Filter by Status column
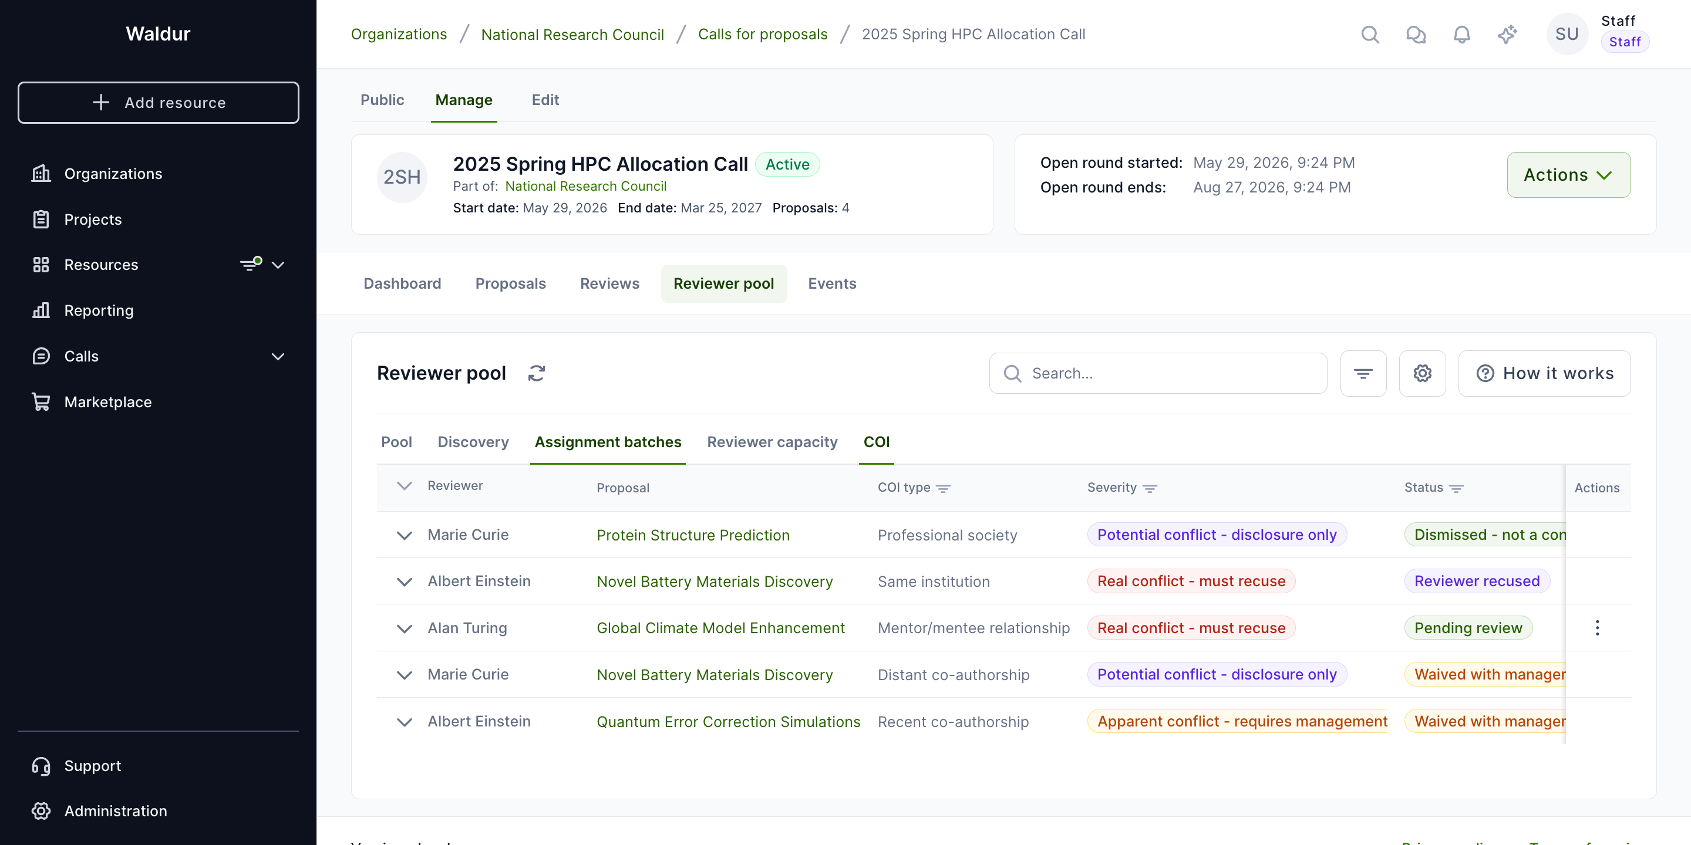The width and height of the screenshot is (1691, 845). [1456, 488]
